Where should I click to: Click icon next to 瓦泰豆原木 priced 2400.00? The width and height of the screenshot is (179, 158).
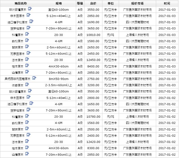pyautogui.click(x=29, y=135)
